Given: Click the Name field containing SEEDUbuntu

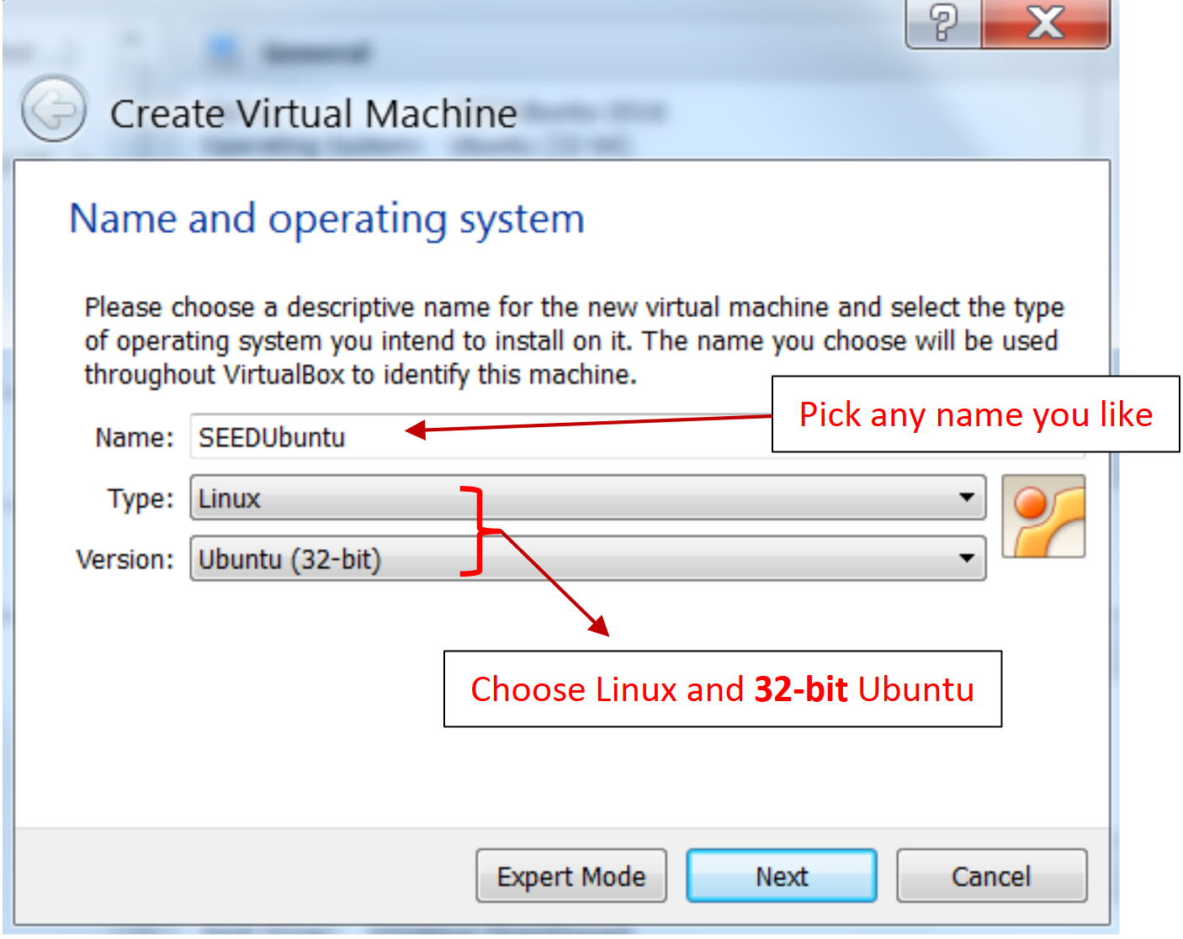Looking at the screenshot, I should click(637, 436).
